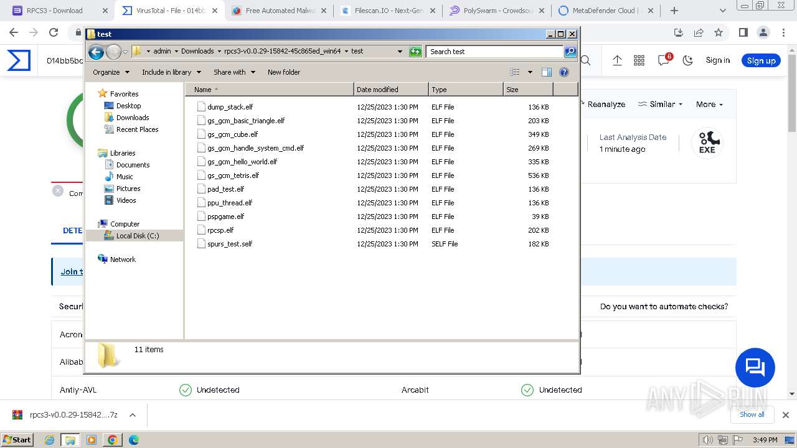Screen dimensions: 797x448
Task: Open recent locations dropdown arrow
Action: 125,52
